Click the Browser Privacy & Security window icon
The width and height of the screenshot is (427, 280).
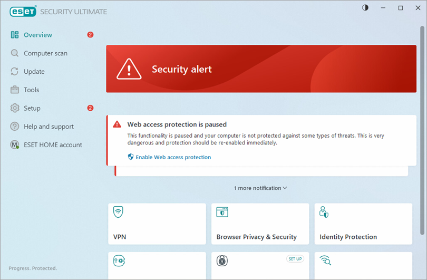coord(222,212)
